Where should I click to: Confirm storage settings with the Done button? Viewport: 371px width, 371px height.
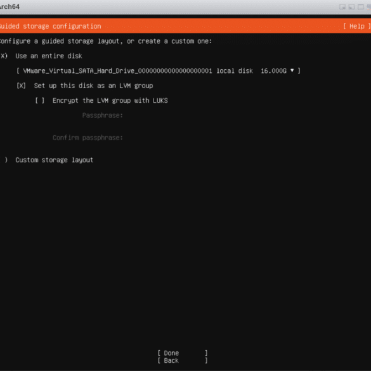(183, 353)
